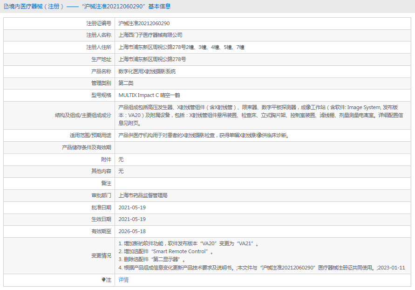The height and width of the screenshot is (290, 415).
Task: Click the 无 value in 附件 row
Action: coord(121,159)
